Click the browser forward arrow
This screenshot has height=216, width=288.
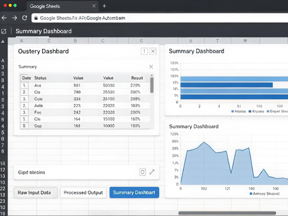(14, 18)
